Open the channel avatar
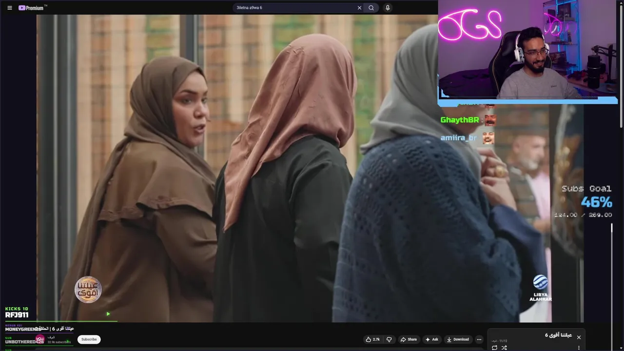This screenshot has height=351, width=624. click(x=40, y=339)
